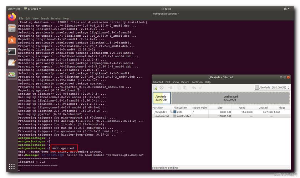Expand the GParted app menu in top bar

(32, 9)
